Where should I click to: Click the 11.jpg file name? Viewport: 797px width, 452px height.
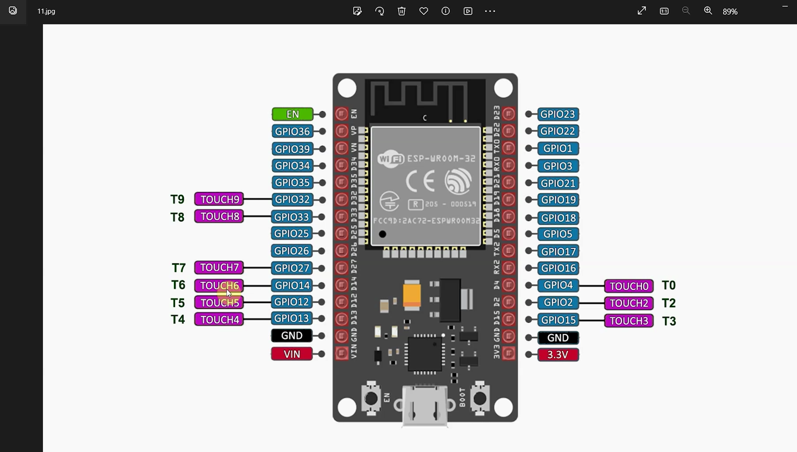click(x=46, y=11)
